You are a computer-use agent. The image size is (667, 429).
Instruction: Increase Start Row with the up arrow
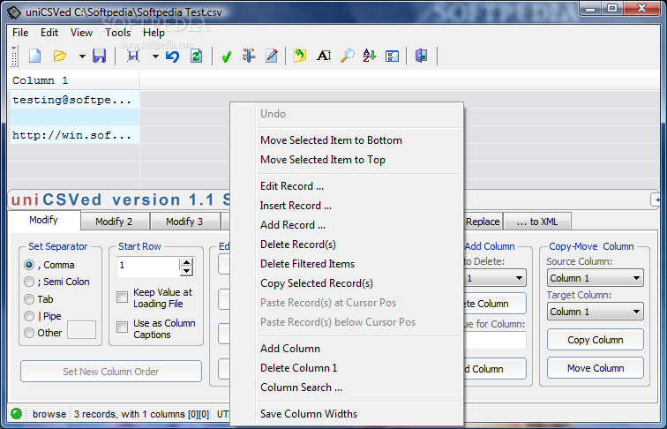(186, 262)
